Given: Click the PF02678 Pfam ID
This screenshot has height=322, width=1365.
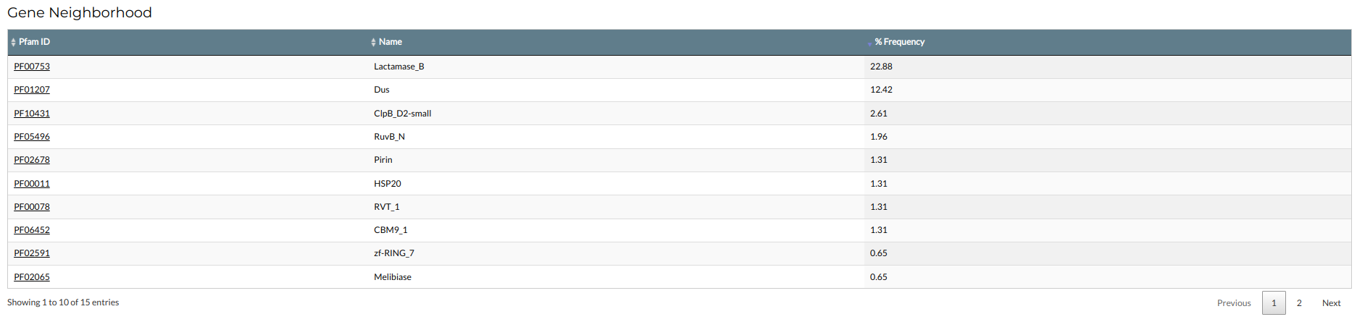Looking at the screenshot, I should point(32,160).
